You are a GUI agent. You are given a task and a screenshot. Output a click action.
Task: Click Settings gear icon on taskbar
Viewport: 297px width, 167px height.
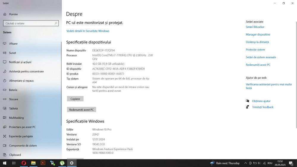point(72,163)
